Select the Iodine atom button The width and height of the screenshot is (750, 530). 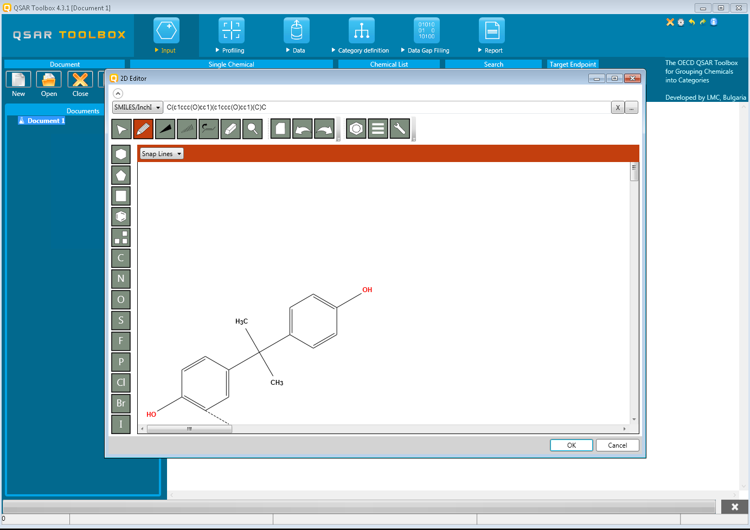pos(121,424)
